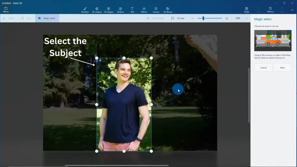Open the Brushes tool
This screenshot has width=297, height=167.
coord(85,10)
